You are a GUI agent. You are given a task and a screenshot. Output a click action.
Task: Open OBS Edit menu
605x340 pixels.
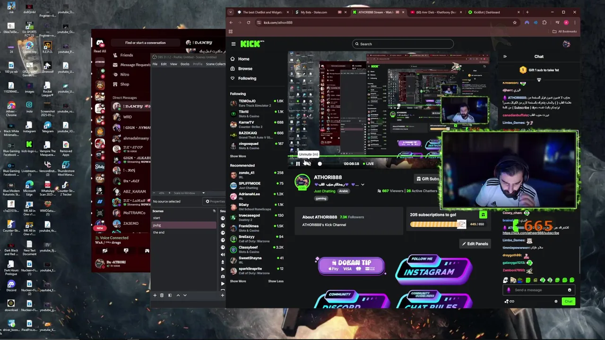164,64
